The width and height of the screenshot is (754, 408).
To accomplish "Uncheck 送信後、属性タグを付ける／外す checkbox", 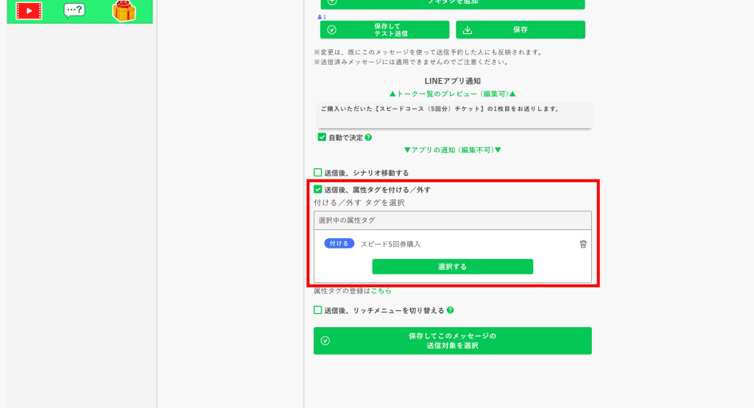I will [318, 190].
